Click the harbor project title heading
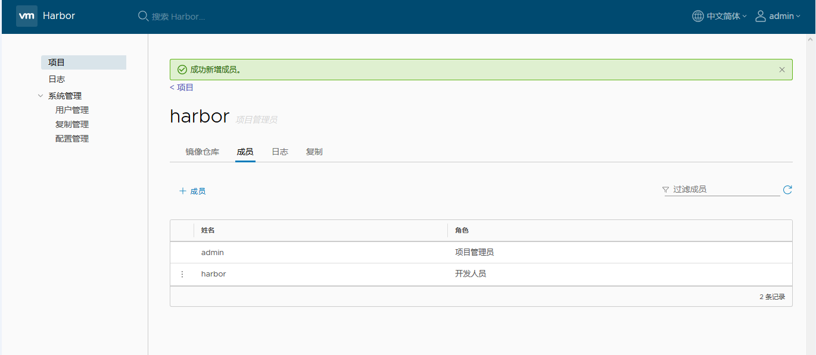The image size is (816, 355). tap(200, 116)
